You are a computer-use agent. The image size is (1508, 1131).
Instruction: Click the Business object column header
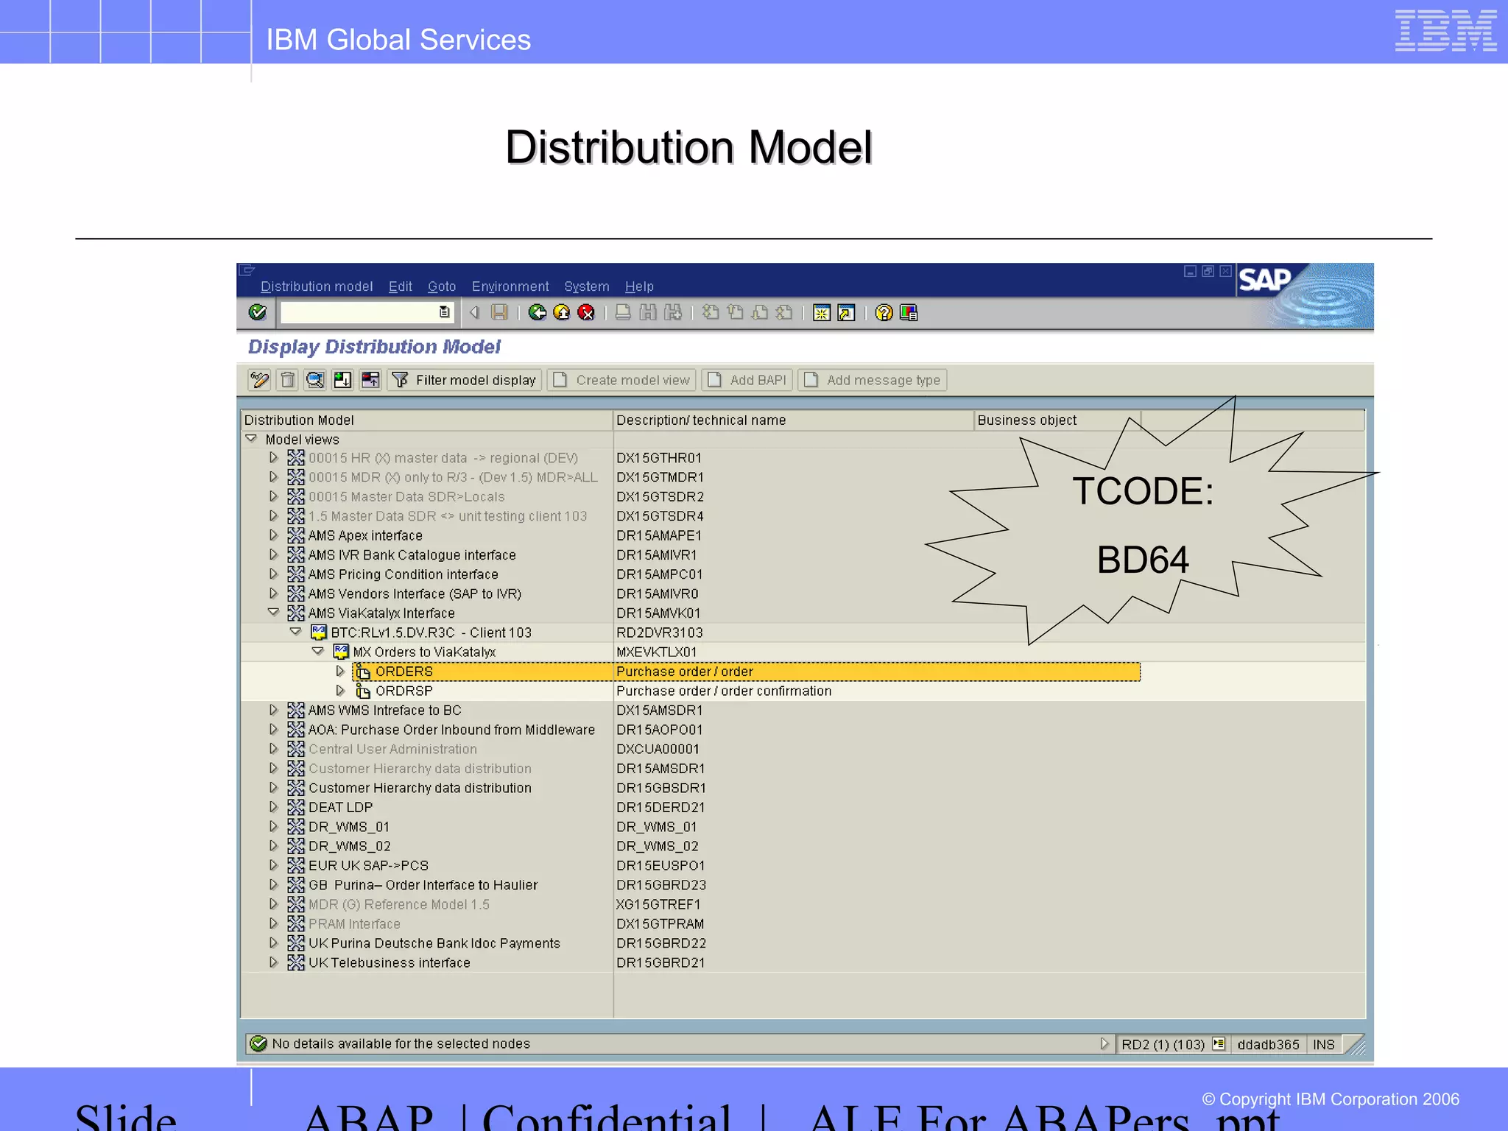click(x=1057, y=420)
